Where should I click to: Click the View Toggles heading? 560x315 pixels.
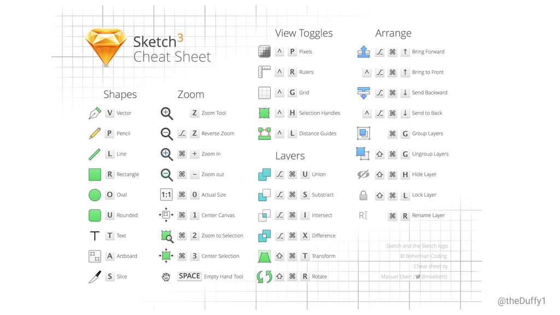click(x=304, y=33)
